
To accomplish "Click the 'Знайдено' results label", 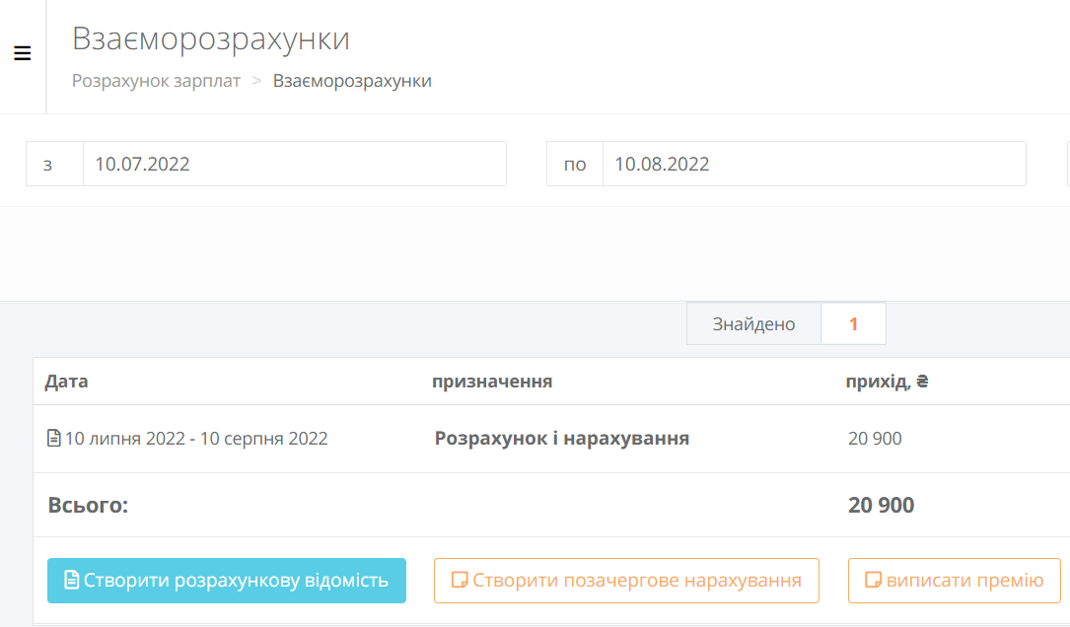I will (753, 324).
